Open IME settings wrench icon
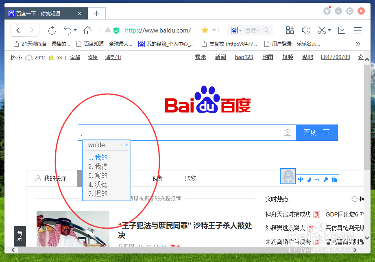 [x=325, y=179]
